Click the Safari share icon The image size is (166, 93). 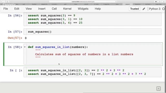pos(160,2)
